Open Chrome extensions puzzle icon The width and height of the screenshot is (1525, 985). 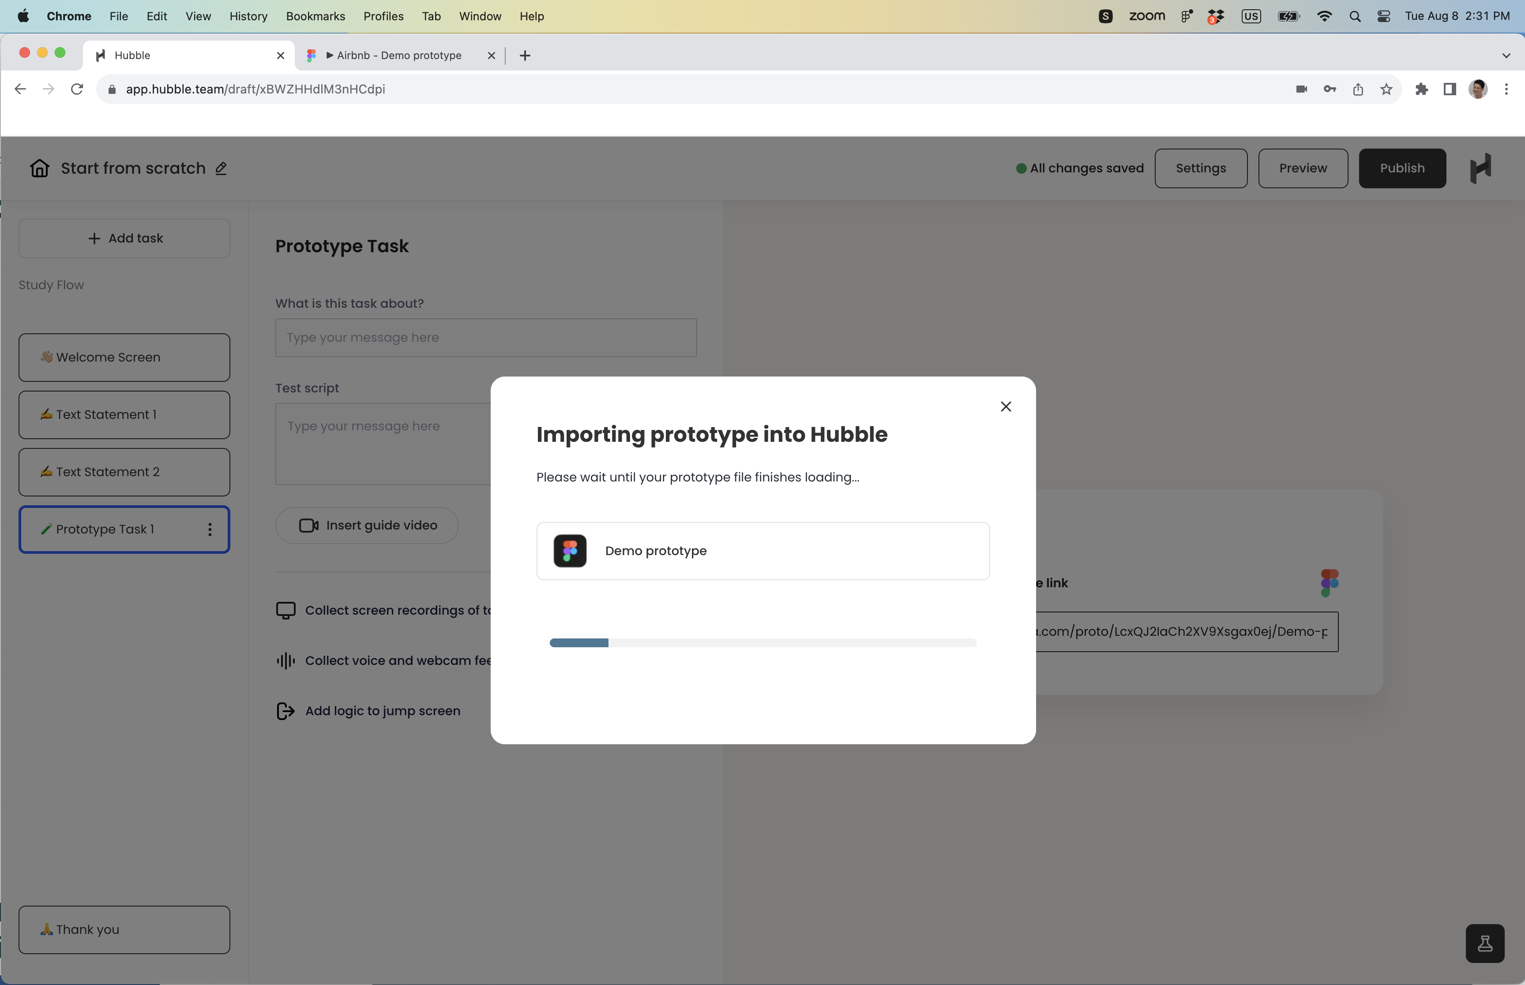[x=1421, y=90]
